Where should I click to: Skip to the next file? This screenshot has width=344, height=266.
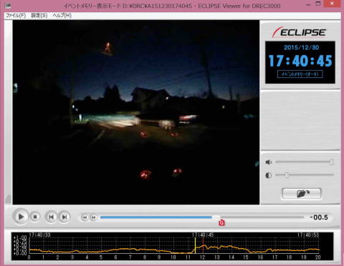64,217
